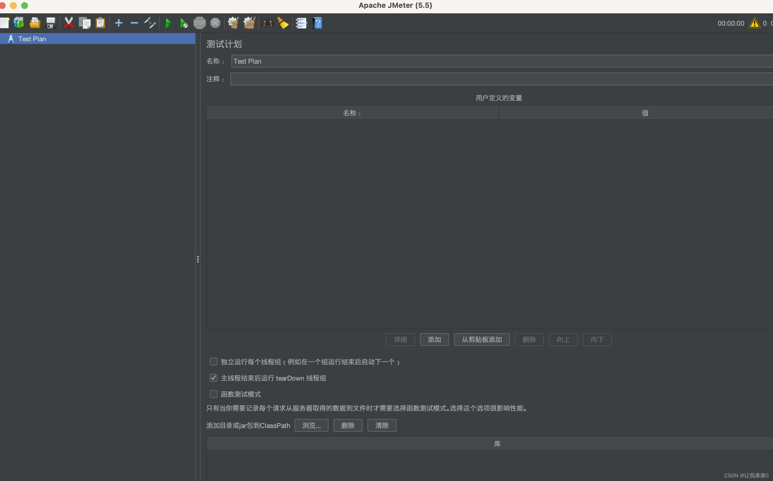Toggle 主线程结束后运行 tearDown 线程组 checkbox
The height and width of the screenshot is (481, 773).
(x=214, y=378)
